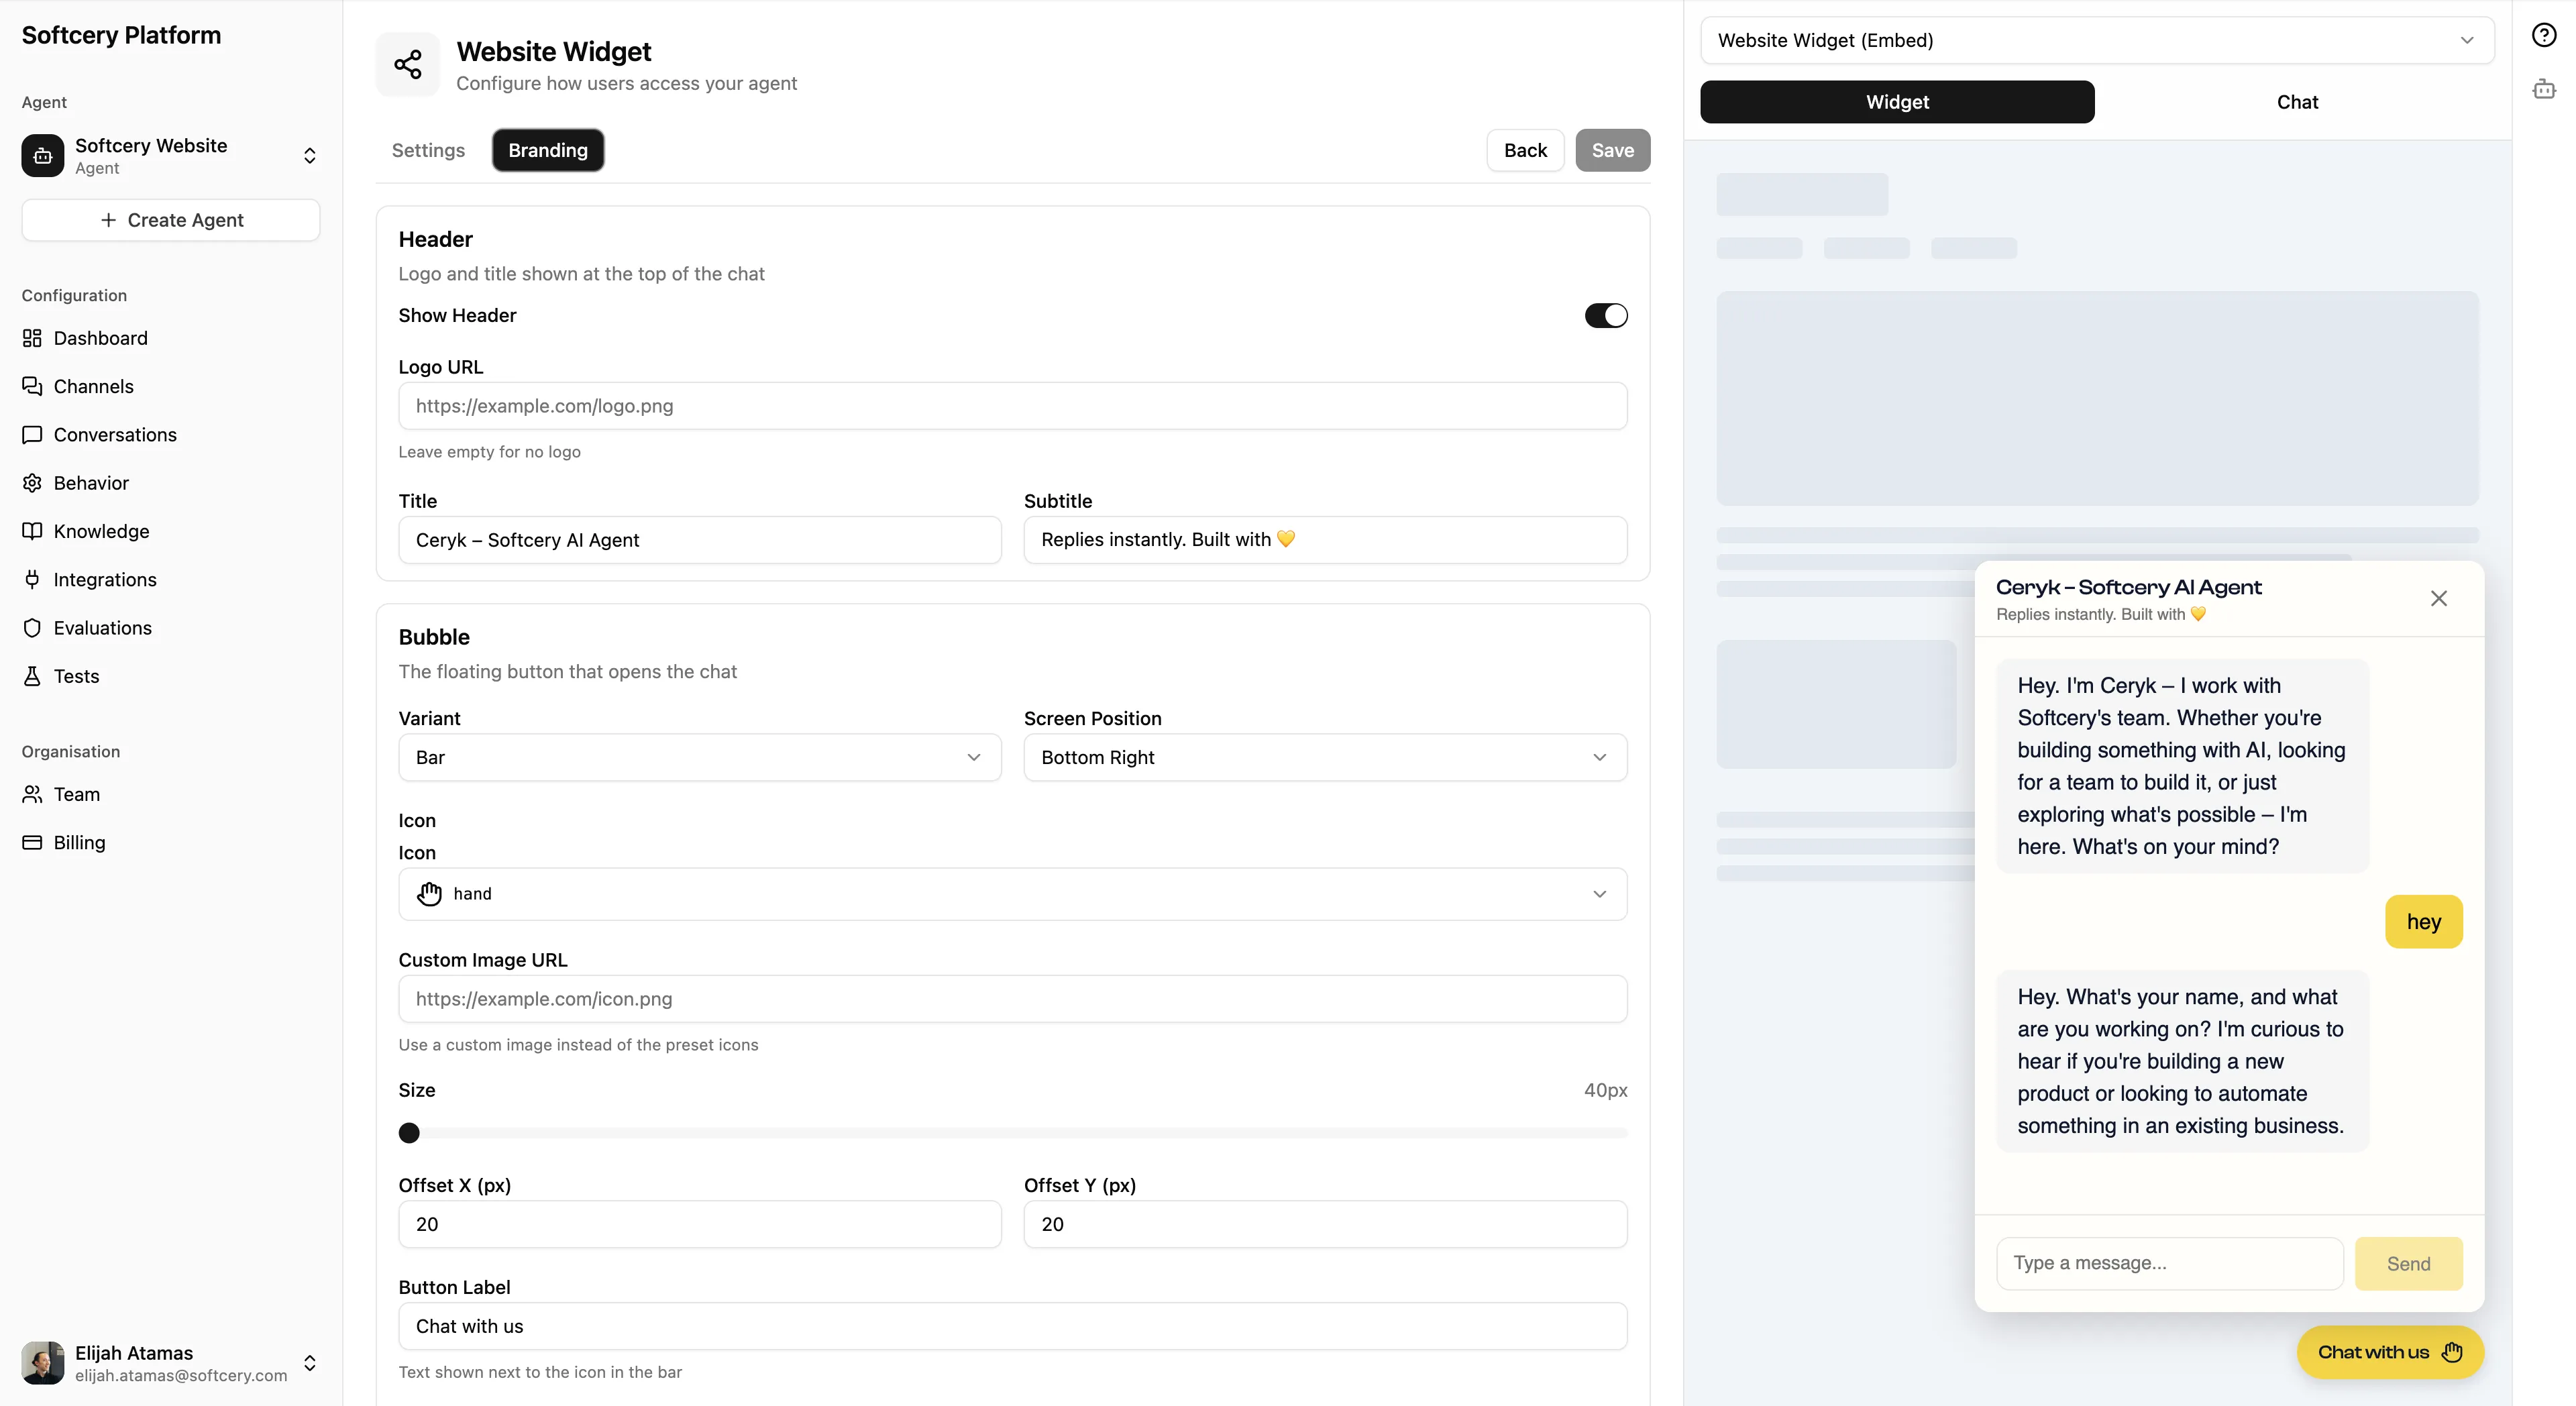Switch to the Chat preview tab
This screenshot has height=1406, width=2576.
(x=2298, y=102)
